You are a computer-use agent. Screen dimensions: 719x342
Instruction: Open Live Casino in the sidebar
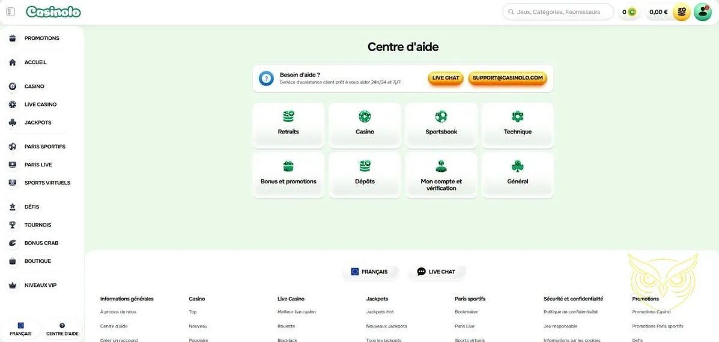click(40, 105)
